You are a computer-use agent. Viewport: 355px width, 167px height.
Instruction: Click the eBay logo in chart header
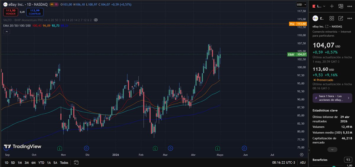(5, 5)
